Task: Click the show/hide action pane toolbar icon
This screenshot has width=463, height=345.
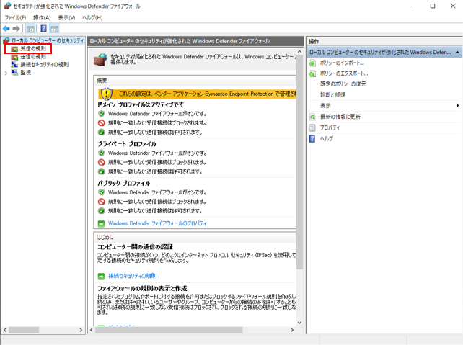Action: coord(55,28)
